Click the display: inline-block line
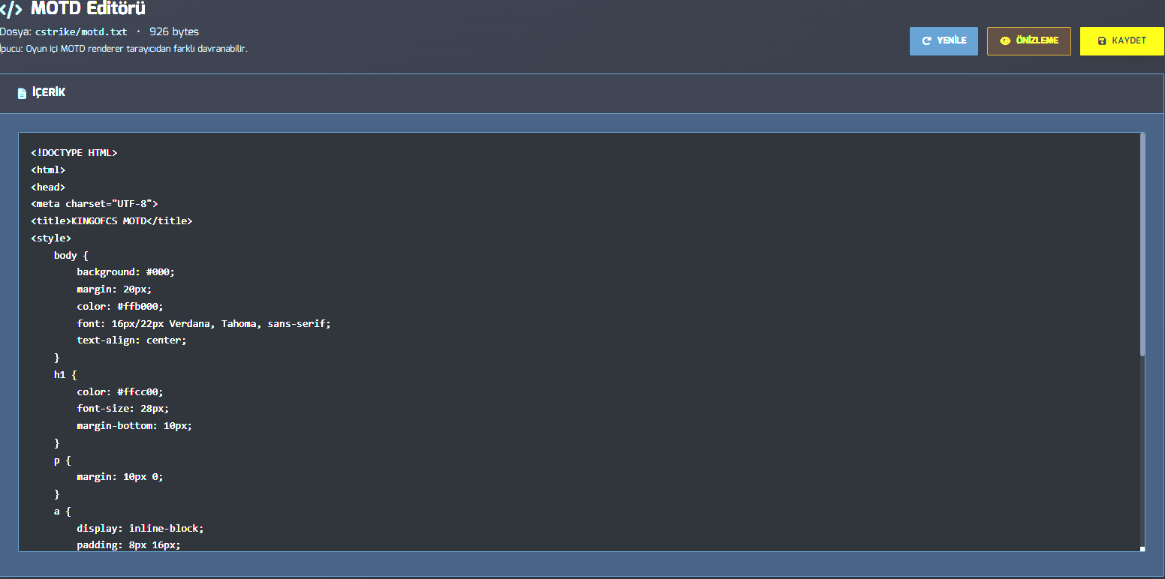The width and height of the screenshot is (1165, 579). [140, 529]
